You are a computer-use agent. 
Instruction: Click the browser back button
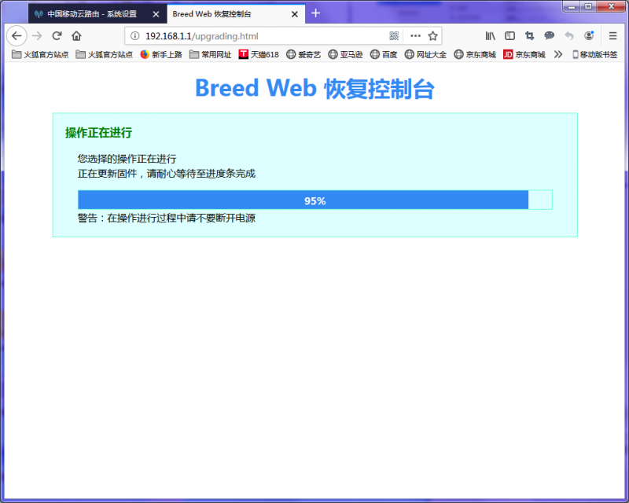tap(17, 36)
